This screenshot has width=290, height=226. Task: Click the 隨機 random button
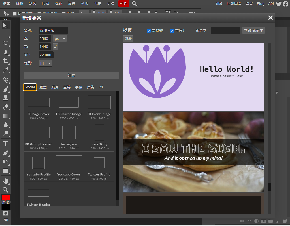click(x=128, y=39)
